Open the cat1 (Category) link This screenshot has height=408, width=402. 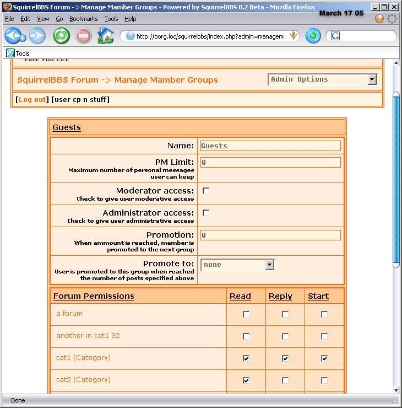(83, 358)
